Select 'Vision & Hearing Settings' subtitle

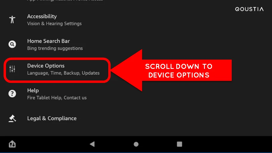point(54,24)
